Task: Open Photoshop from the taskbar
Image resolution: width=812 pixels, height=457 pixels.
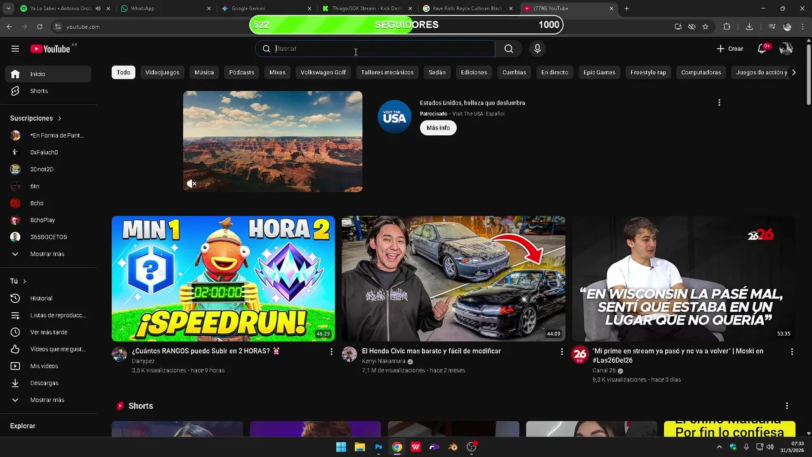Action: pyautogui.click(x=378, y=447)
